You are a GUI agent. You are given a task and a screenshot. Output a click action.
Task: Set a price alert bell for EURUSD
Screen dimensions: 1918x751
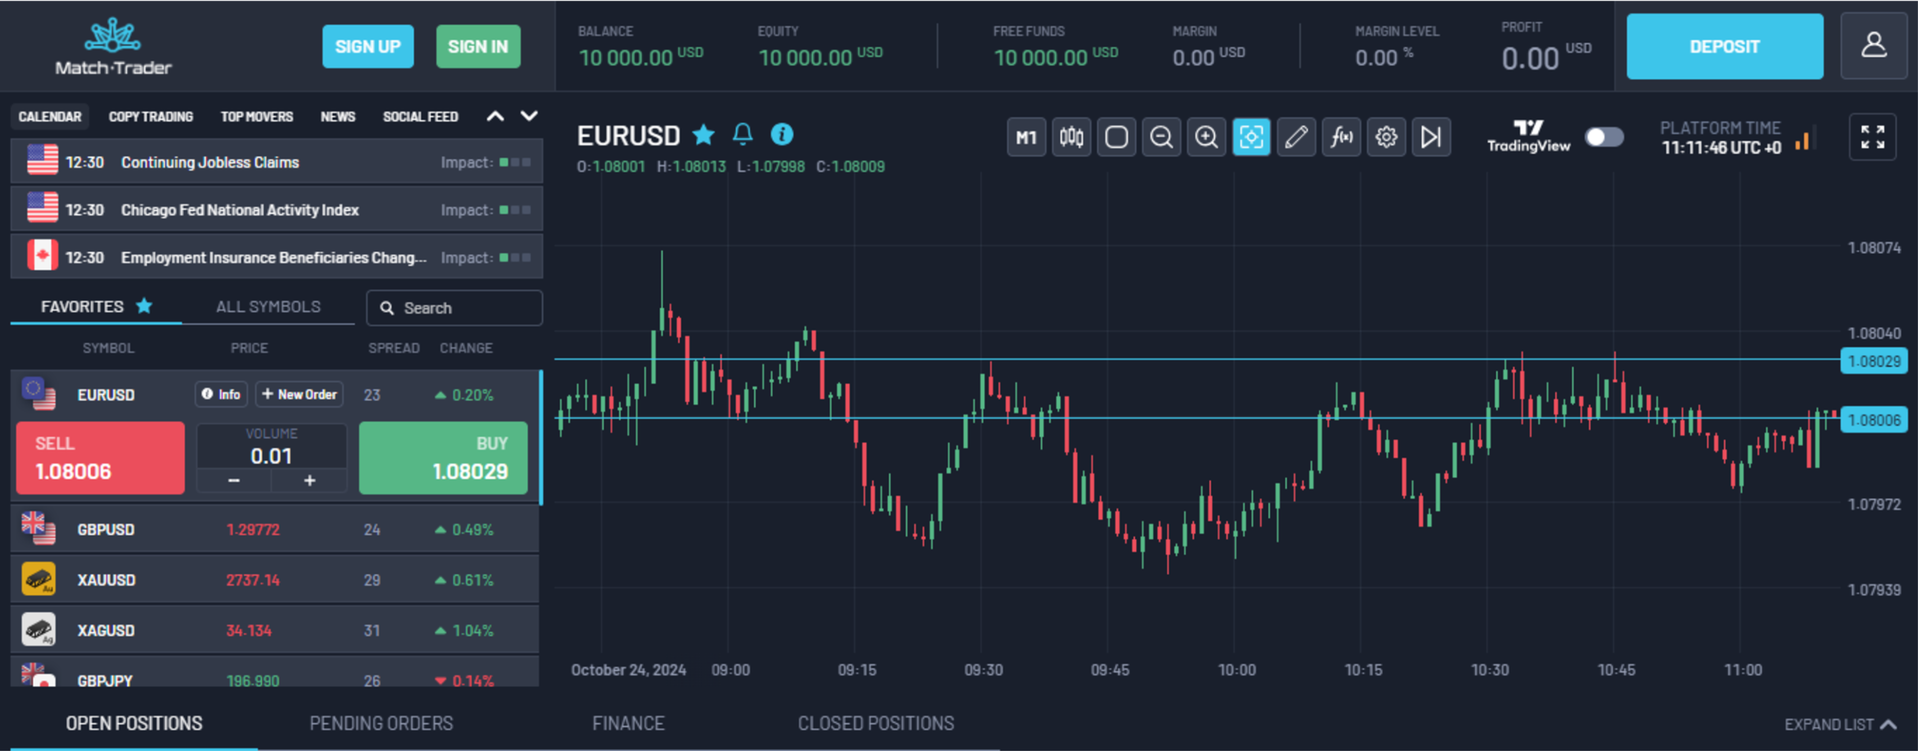[743, 135]
